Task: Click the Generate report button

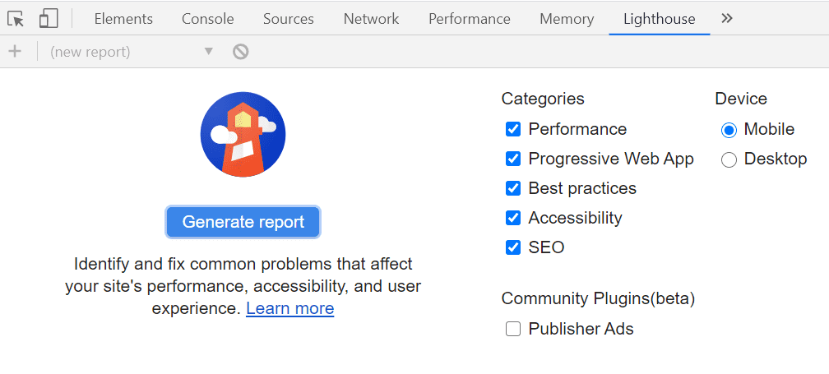Action: click(243, 222)
